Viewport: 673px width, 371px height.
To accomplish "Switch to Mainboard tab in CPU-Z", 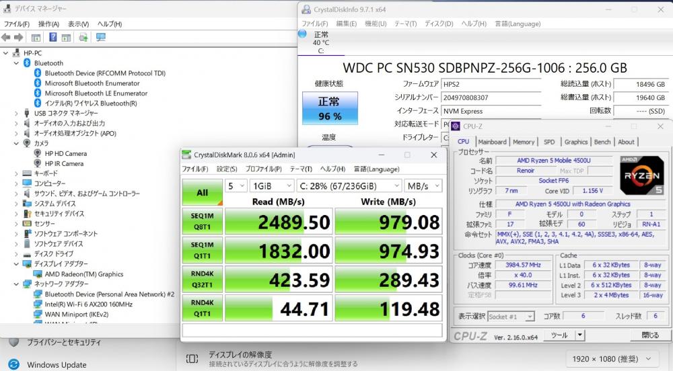I will tap(492, 142).
